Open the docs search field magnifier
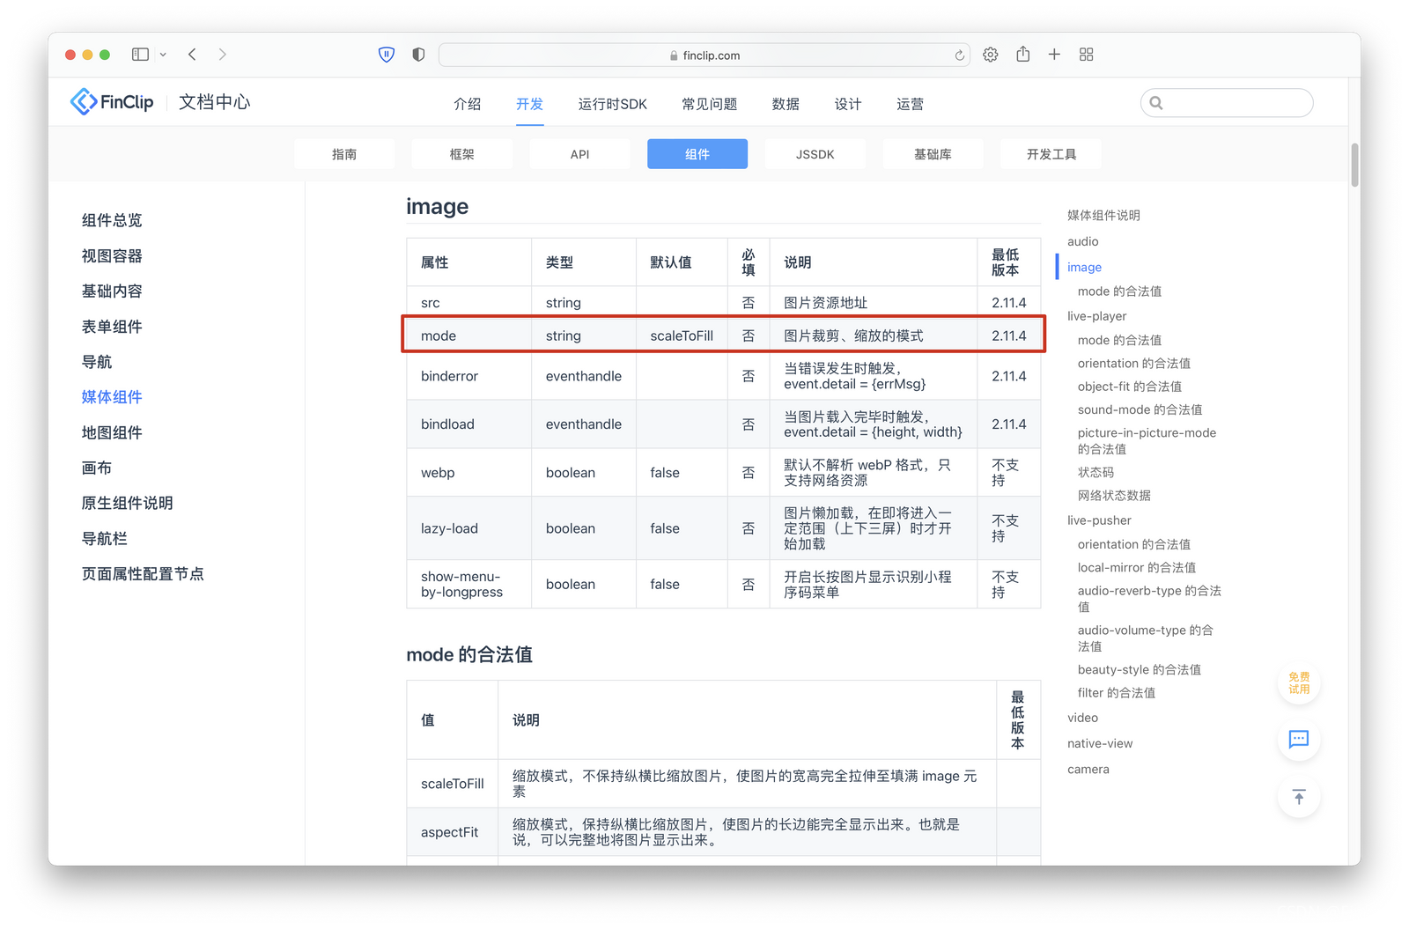Screen dimensions: 1409x929 point(1155,102)
